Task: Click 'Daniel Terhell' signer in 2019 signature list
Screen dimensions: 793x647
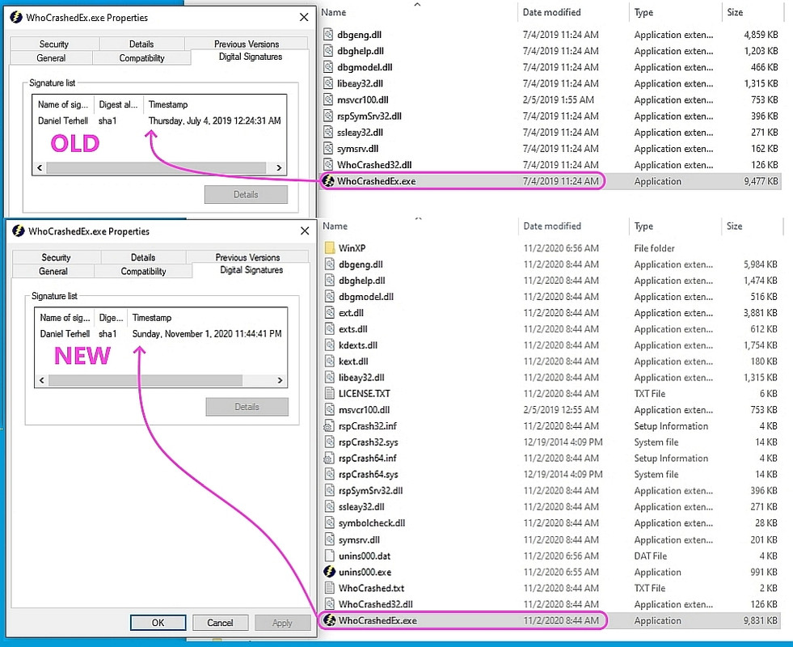Action: click(x=63, y=121)
